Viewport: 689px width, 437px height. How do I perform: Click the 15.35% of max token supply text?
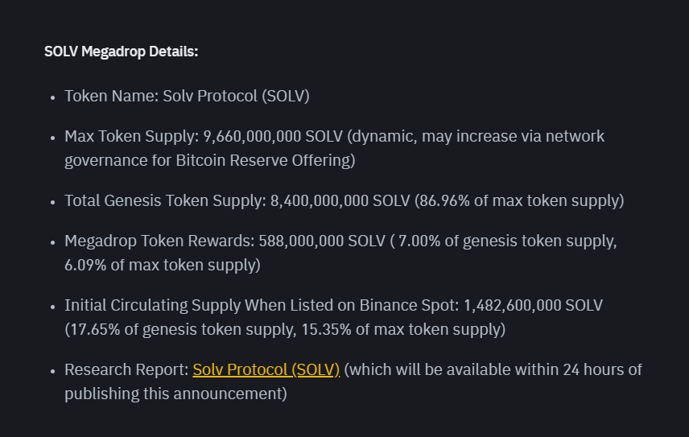point(403,329)
